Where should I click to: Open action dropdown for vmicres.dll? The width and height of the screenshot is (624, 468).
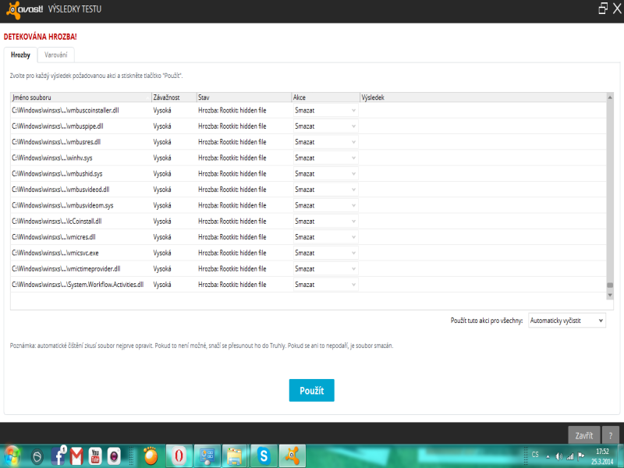pos(325,237)
